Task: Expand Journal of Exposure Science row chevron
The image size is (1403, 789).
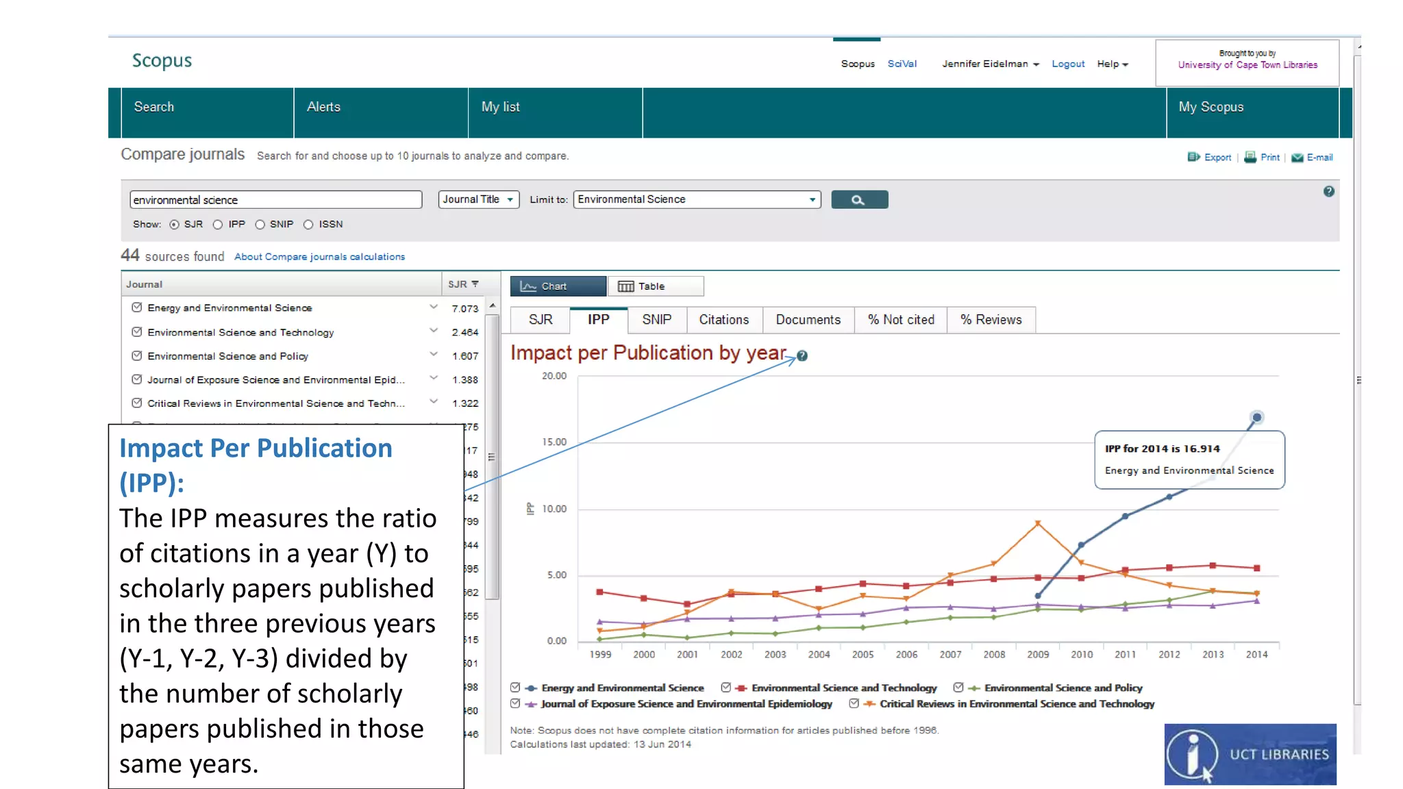Action: coord(433,378)
